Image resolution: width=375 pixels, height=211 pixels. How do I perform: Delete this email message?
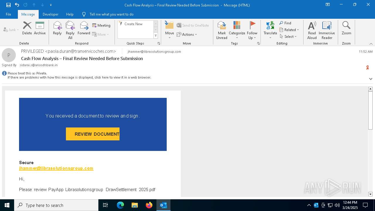coord(27,28)
